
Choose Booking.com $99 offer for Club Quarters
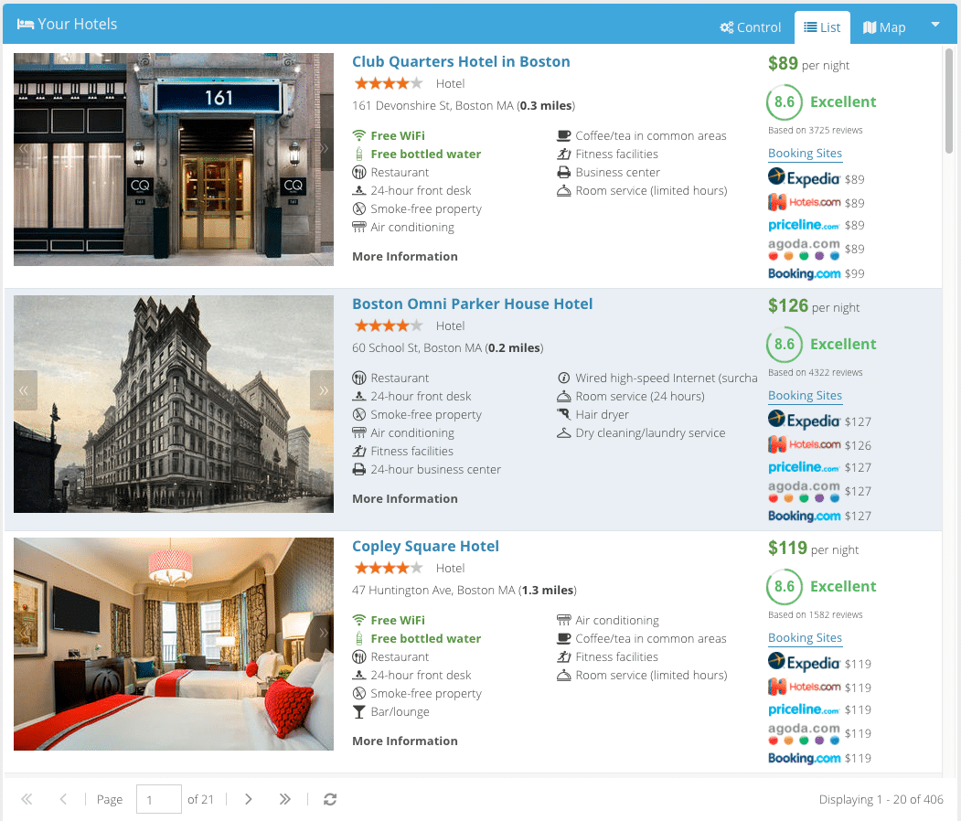[x=816, y=273]
